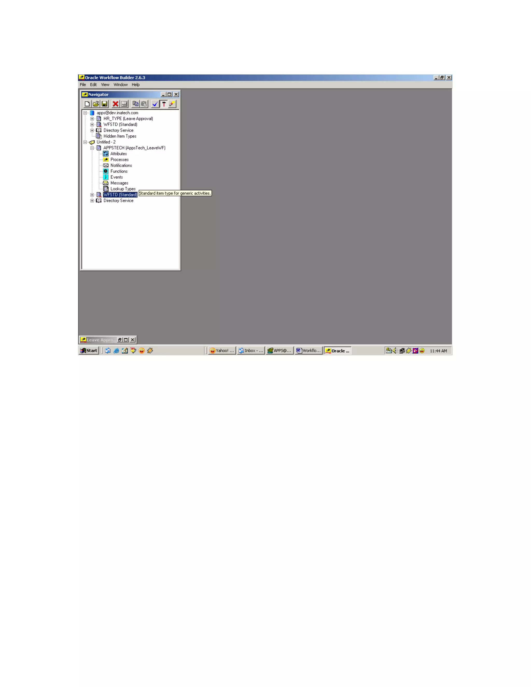Click the red X delete icon
This screenshot has height=687, width=531.
[x=115, y=104]
